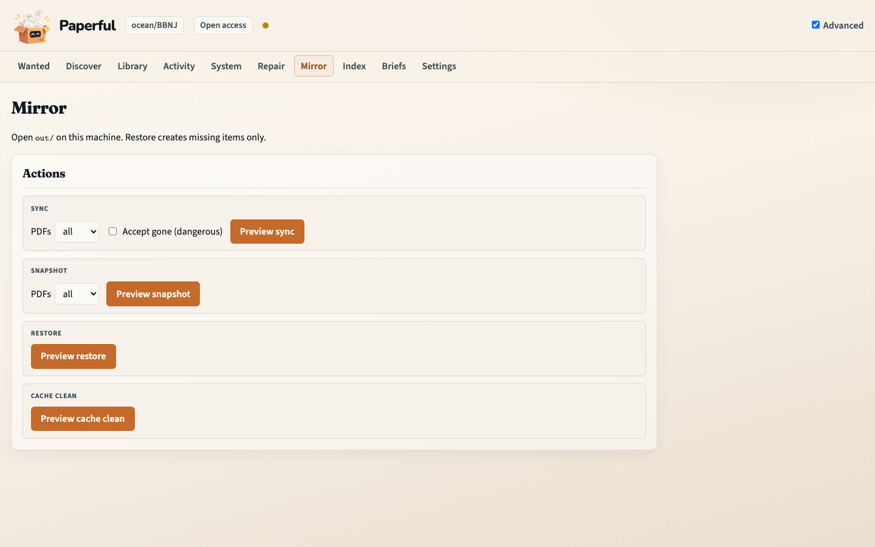This screenshot has height=547, width=875.
Task: Enable Accept gone (dangerous) checkbox
Action: pos(112,231)
